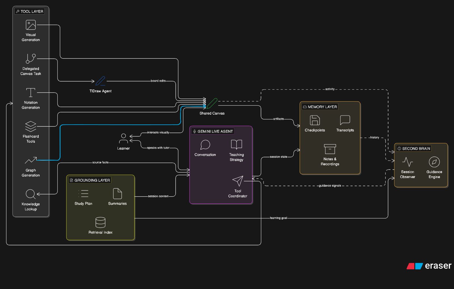Select the "speaks with tutor" connector label

[x=158, y=148]
